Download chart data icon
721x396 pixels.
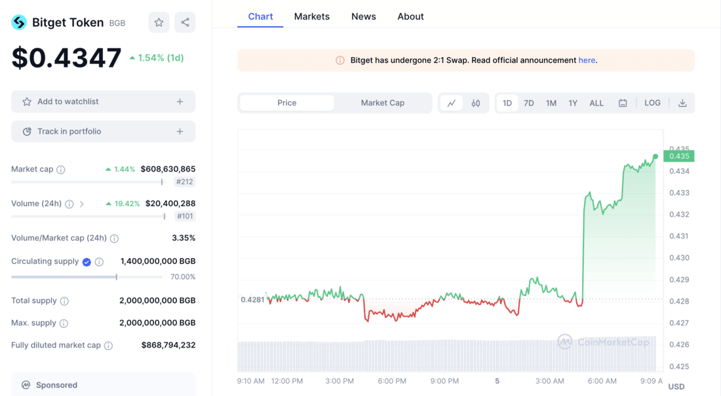682,103
